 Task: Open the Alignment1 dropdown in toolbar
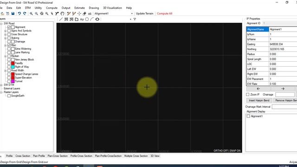(x=132, y=13)
